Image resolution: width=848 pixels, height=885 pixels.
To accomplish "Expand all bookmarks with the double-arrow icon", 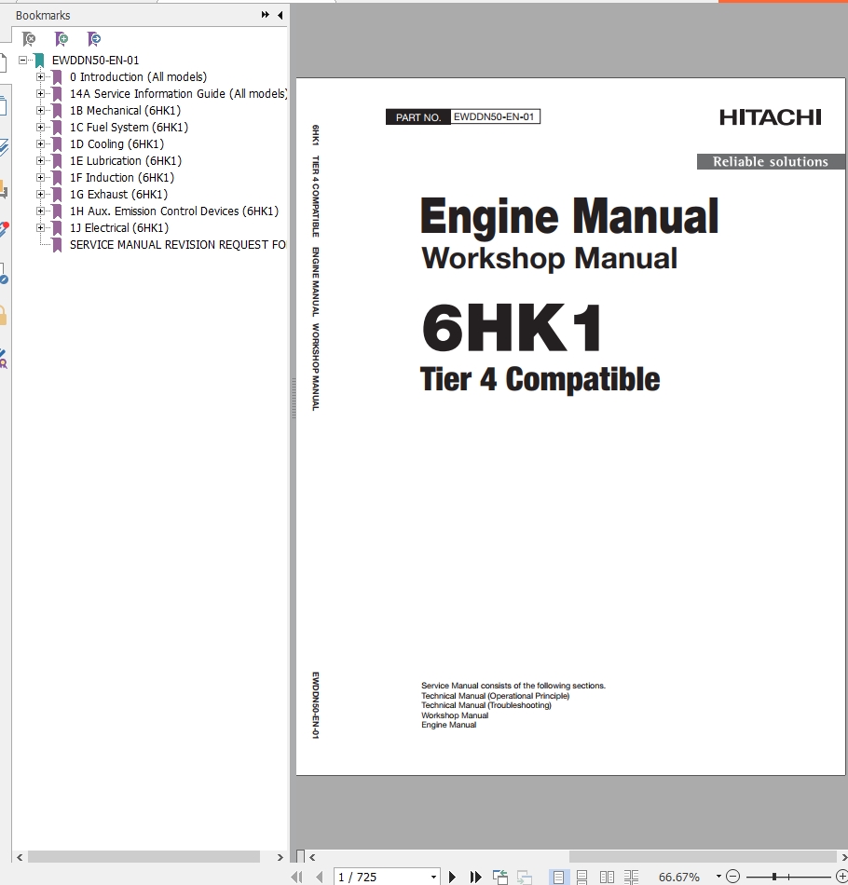I will click(x=265, y=15).
